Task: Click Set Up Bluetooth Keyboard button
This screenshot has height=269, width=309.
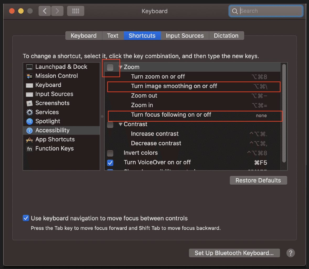Action: (234, 253)
